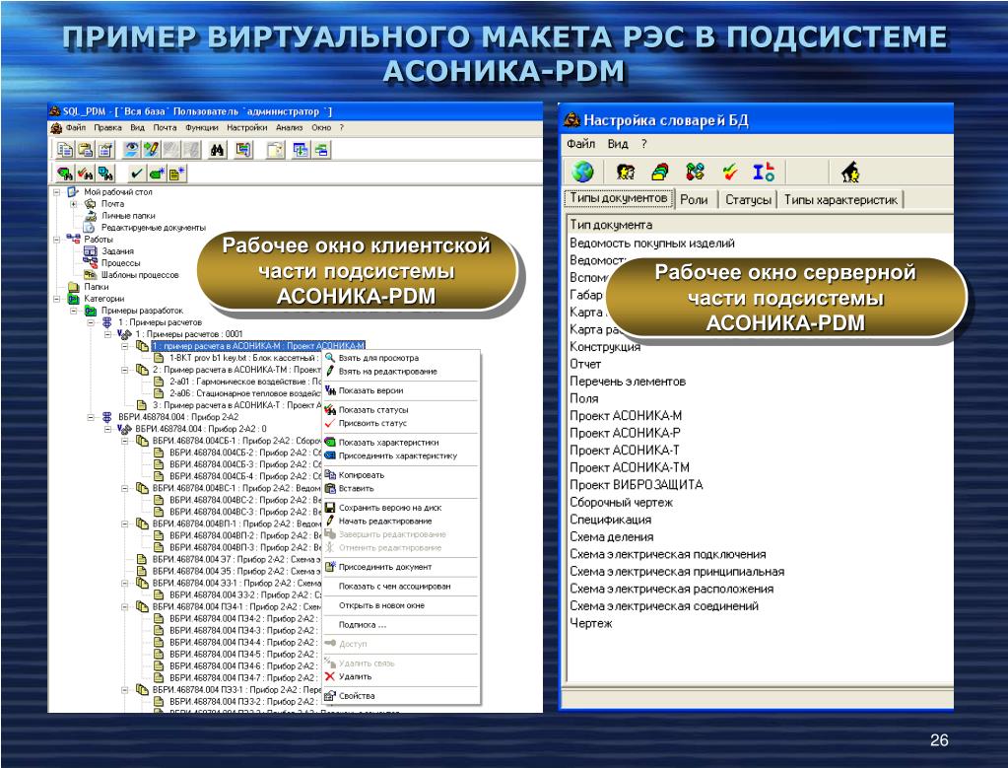Choose Показать версии in context menu

click(370, 390)
